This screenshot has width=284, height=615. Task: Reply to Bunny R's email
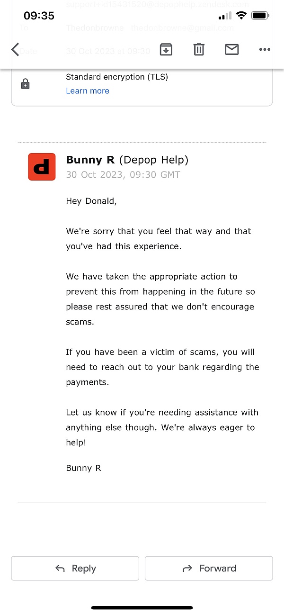[75, 568]
